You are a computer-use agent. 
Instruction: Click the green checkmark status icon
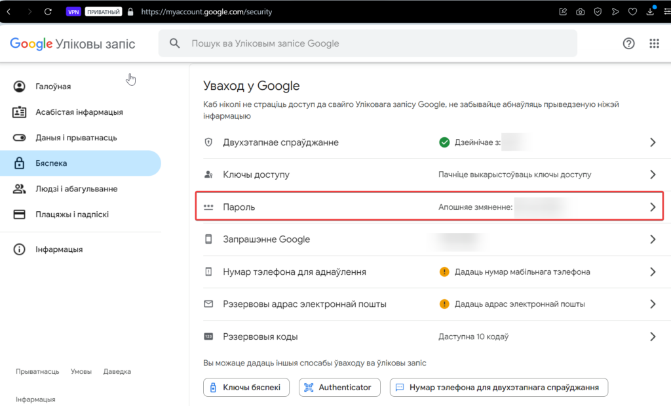click(444, 142)
